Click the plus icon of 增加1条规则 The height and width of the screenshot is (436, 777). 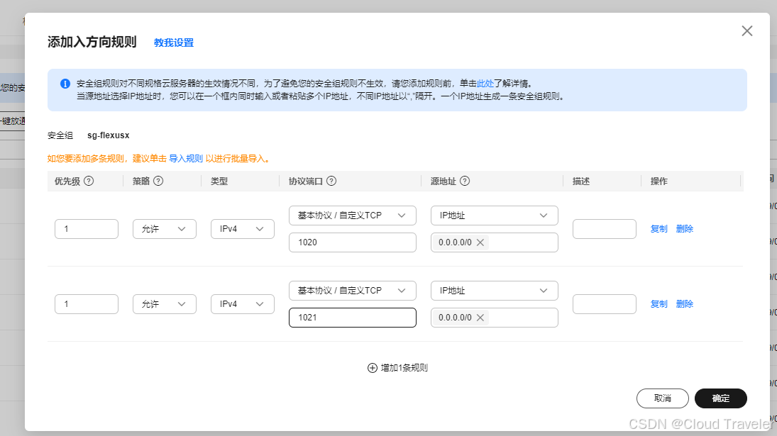(x=372, y=368)
